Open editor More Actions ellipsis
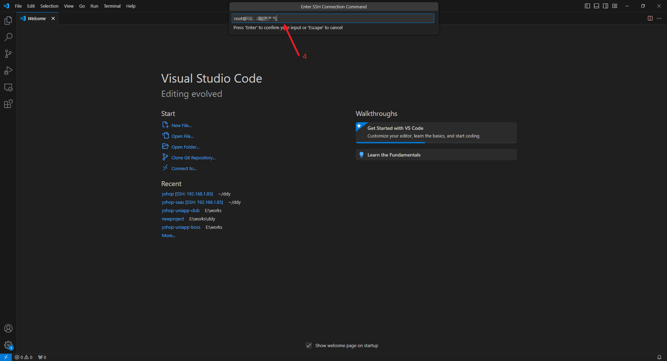The width and height of the screenshot is (667, 361). click(x=659, y=18)
